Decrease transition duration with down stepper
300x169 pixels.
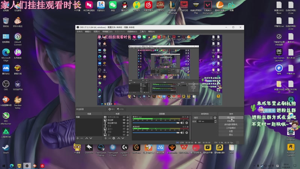pyautogui.click(x=215, y=122)
